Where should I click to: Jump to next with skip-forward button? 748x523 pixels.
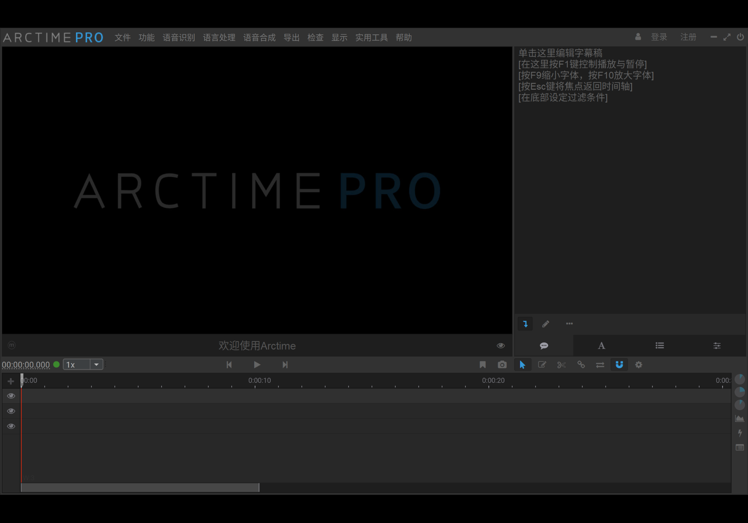pyautogui.click(x=285, y=365)
